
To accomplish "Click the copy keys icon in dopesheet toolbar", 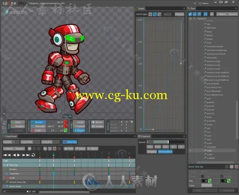I will click(45, 149).
